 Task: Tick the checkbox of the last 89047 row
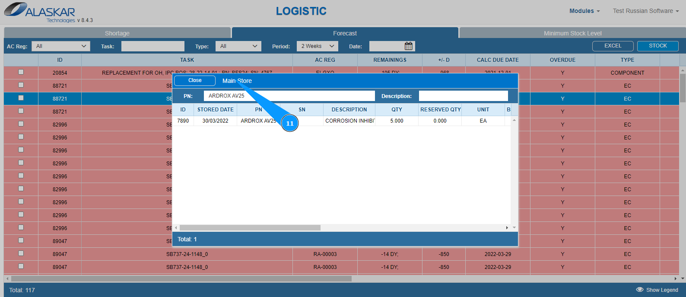(21, 266)
